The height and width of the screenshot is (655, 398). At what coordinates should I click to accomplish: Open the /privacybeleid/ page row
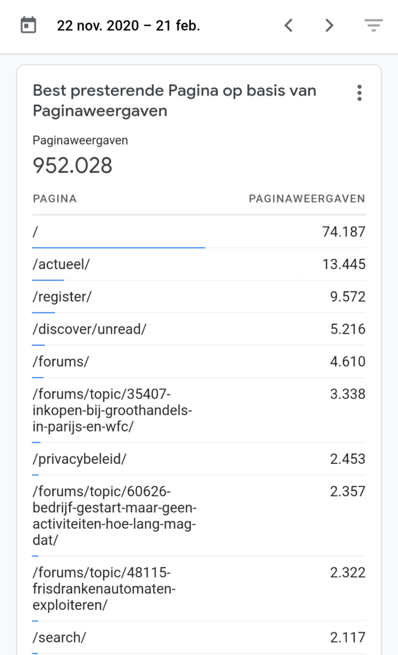(199, 459)
